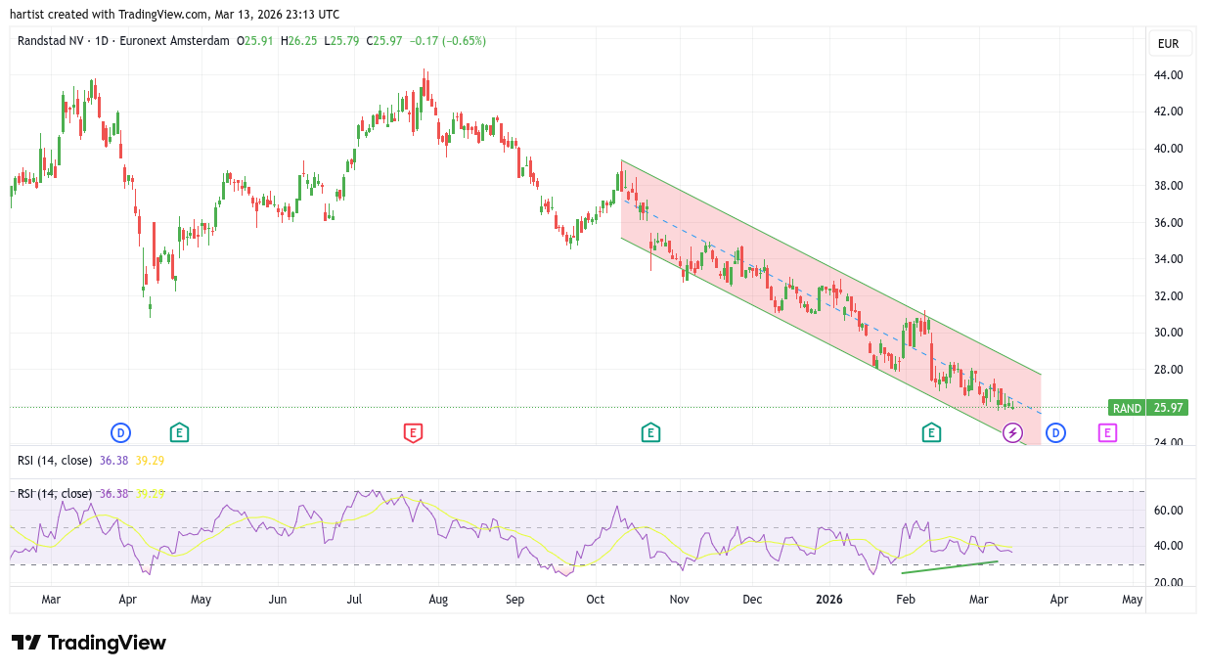Click the magenta E upcoming earnings marker
This screenshot has height=672, width=1206.
click(x=1107, y=432)
